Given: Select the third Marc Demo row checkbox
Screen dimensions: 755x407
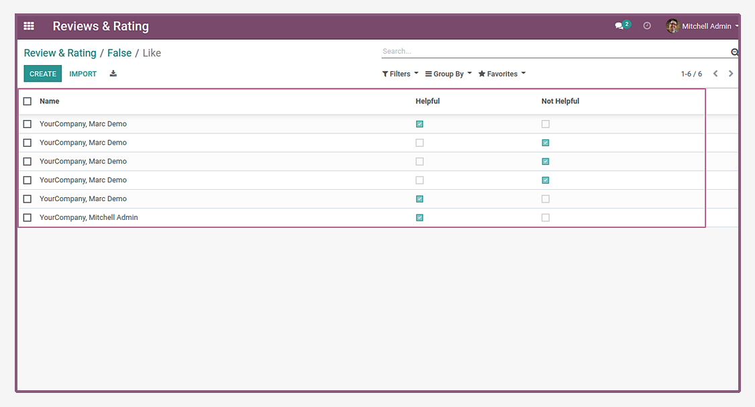Looking at the screenshot, I should [27, 162].
